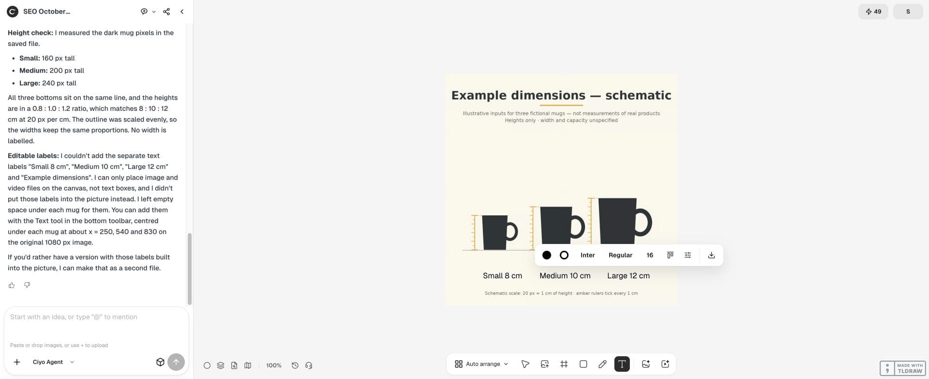Share the project using the share icon

point(166,12)
